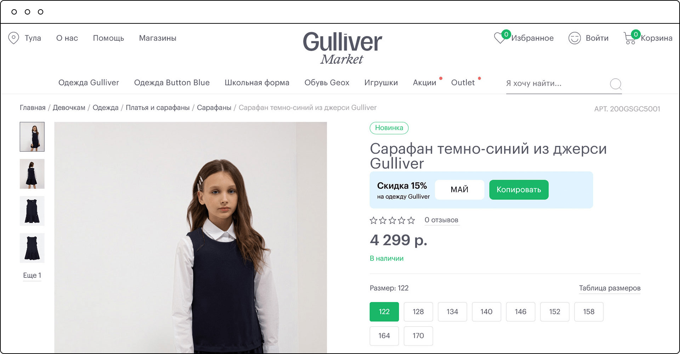Viewport: 680px width, 354px height.
Task: Select the third product thumbnail, dress front
Action: [x=32, y=211]
